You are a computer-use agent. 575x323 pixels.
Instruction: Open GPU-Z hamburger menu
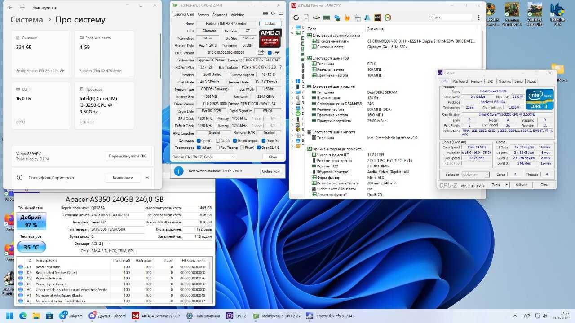280,14
